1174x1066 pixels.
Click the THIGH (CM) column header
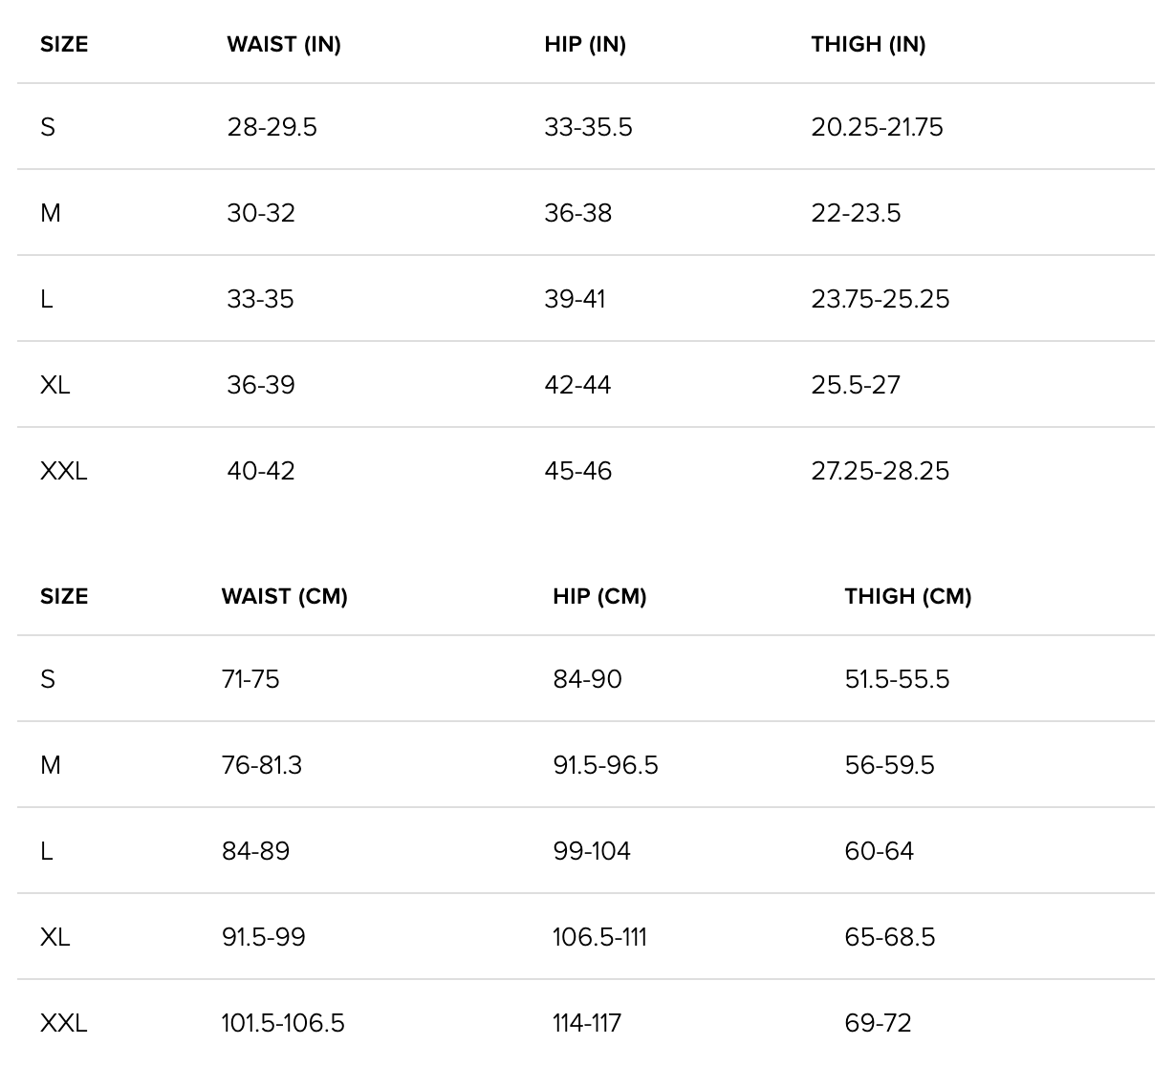tap(907, 596)
